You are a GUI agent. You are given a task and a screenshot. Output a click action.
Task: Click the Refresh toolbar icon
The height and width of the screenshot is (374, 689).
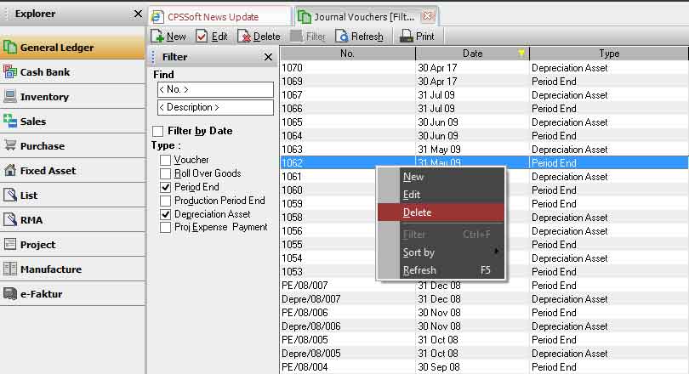pos(341,37)
